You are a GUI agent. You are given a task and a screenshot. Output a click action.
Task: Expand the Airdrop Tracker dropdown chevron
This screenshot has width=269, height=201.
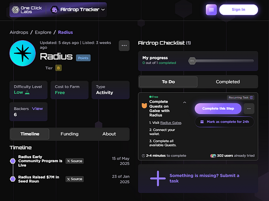pos(103,10)
